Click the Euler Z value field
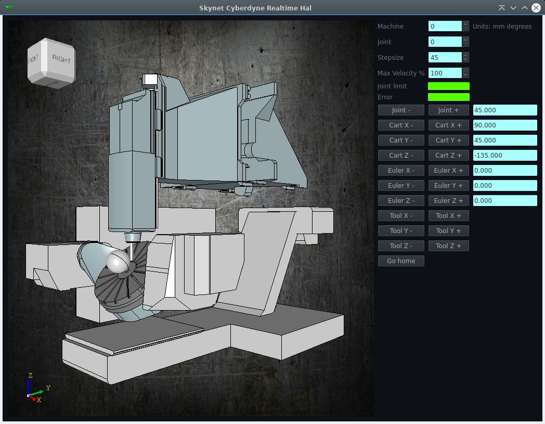This screenshot has width=545, height=424. point(505,201)
